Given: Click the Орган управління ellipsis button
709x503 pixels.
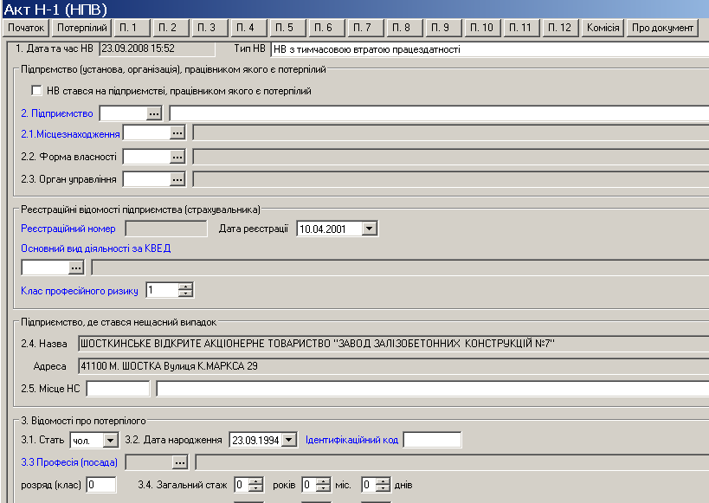Looking at the screenshot, I should click(177, 179).
